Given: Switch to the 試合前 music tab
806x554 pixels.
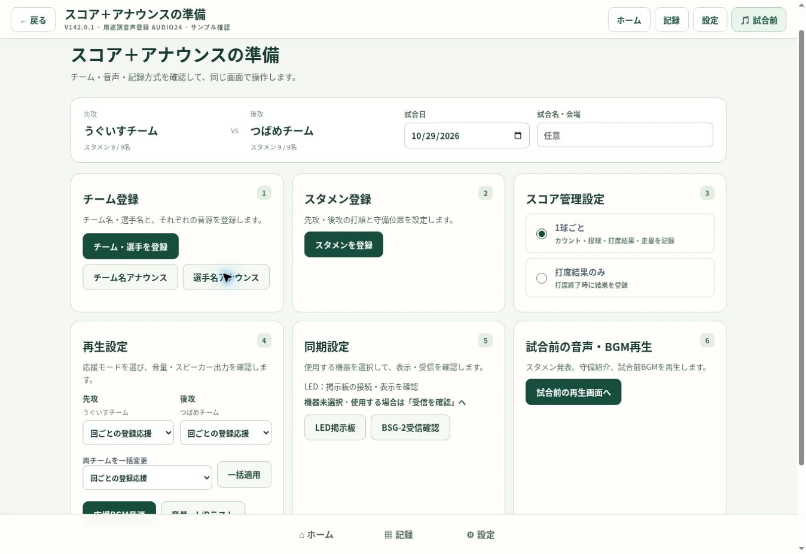Looking at the screenshot, I should coord(759,20).
